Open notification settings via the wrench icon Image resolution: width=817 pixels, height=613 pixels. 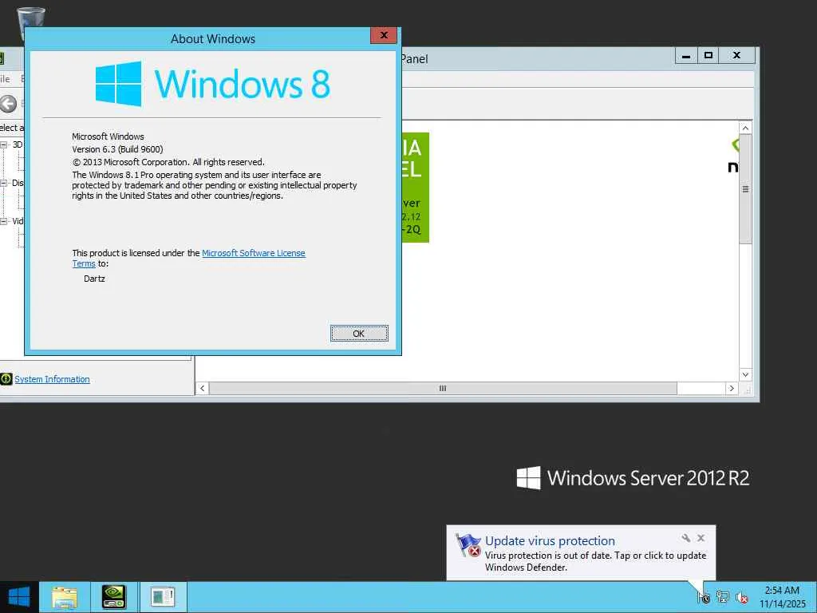(686, 538)
